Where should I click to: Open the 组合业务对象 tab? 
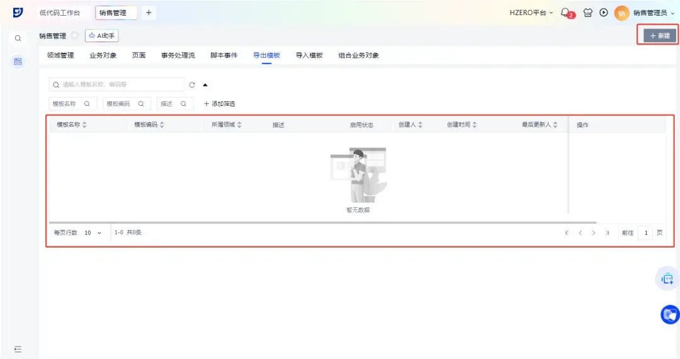(359, 55)
